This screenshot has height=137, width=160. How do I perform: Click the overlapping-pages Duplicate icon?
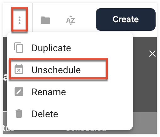(x=19, y=47)
